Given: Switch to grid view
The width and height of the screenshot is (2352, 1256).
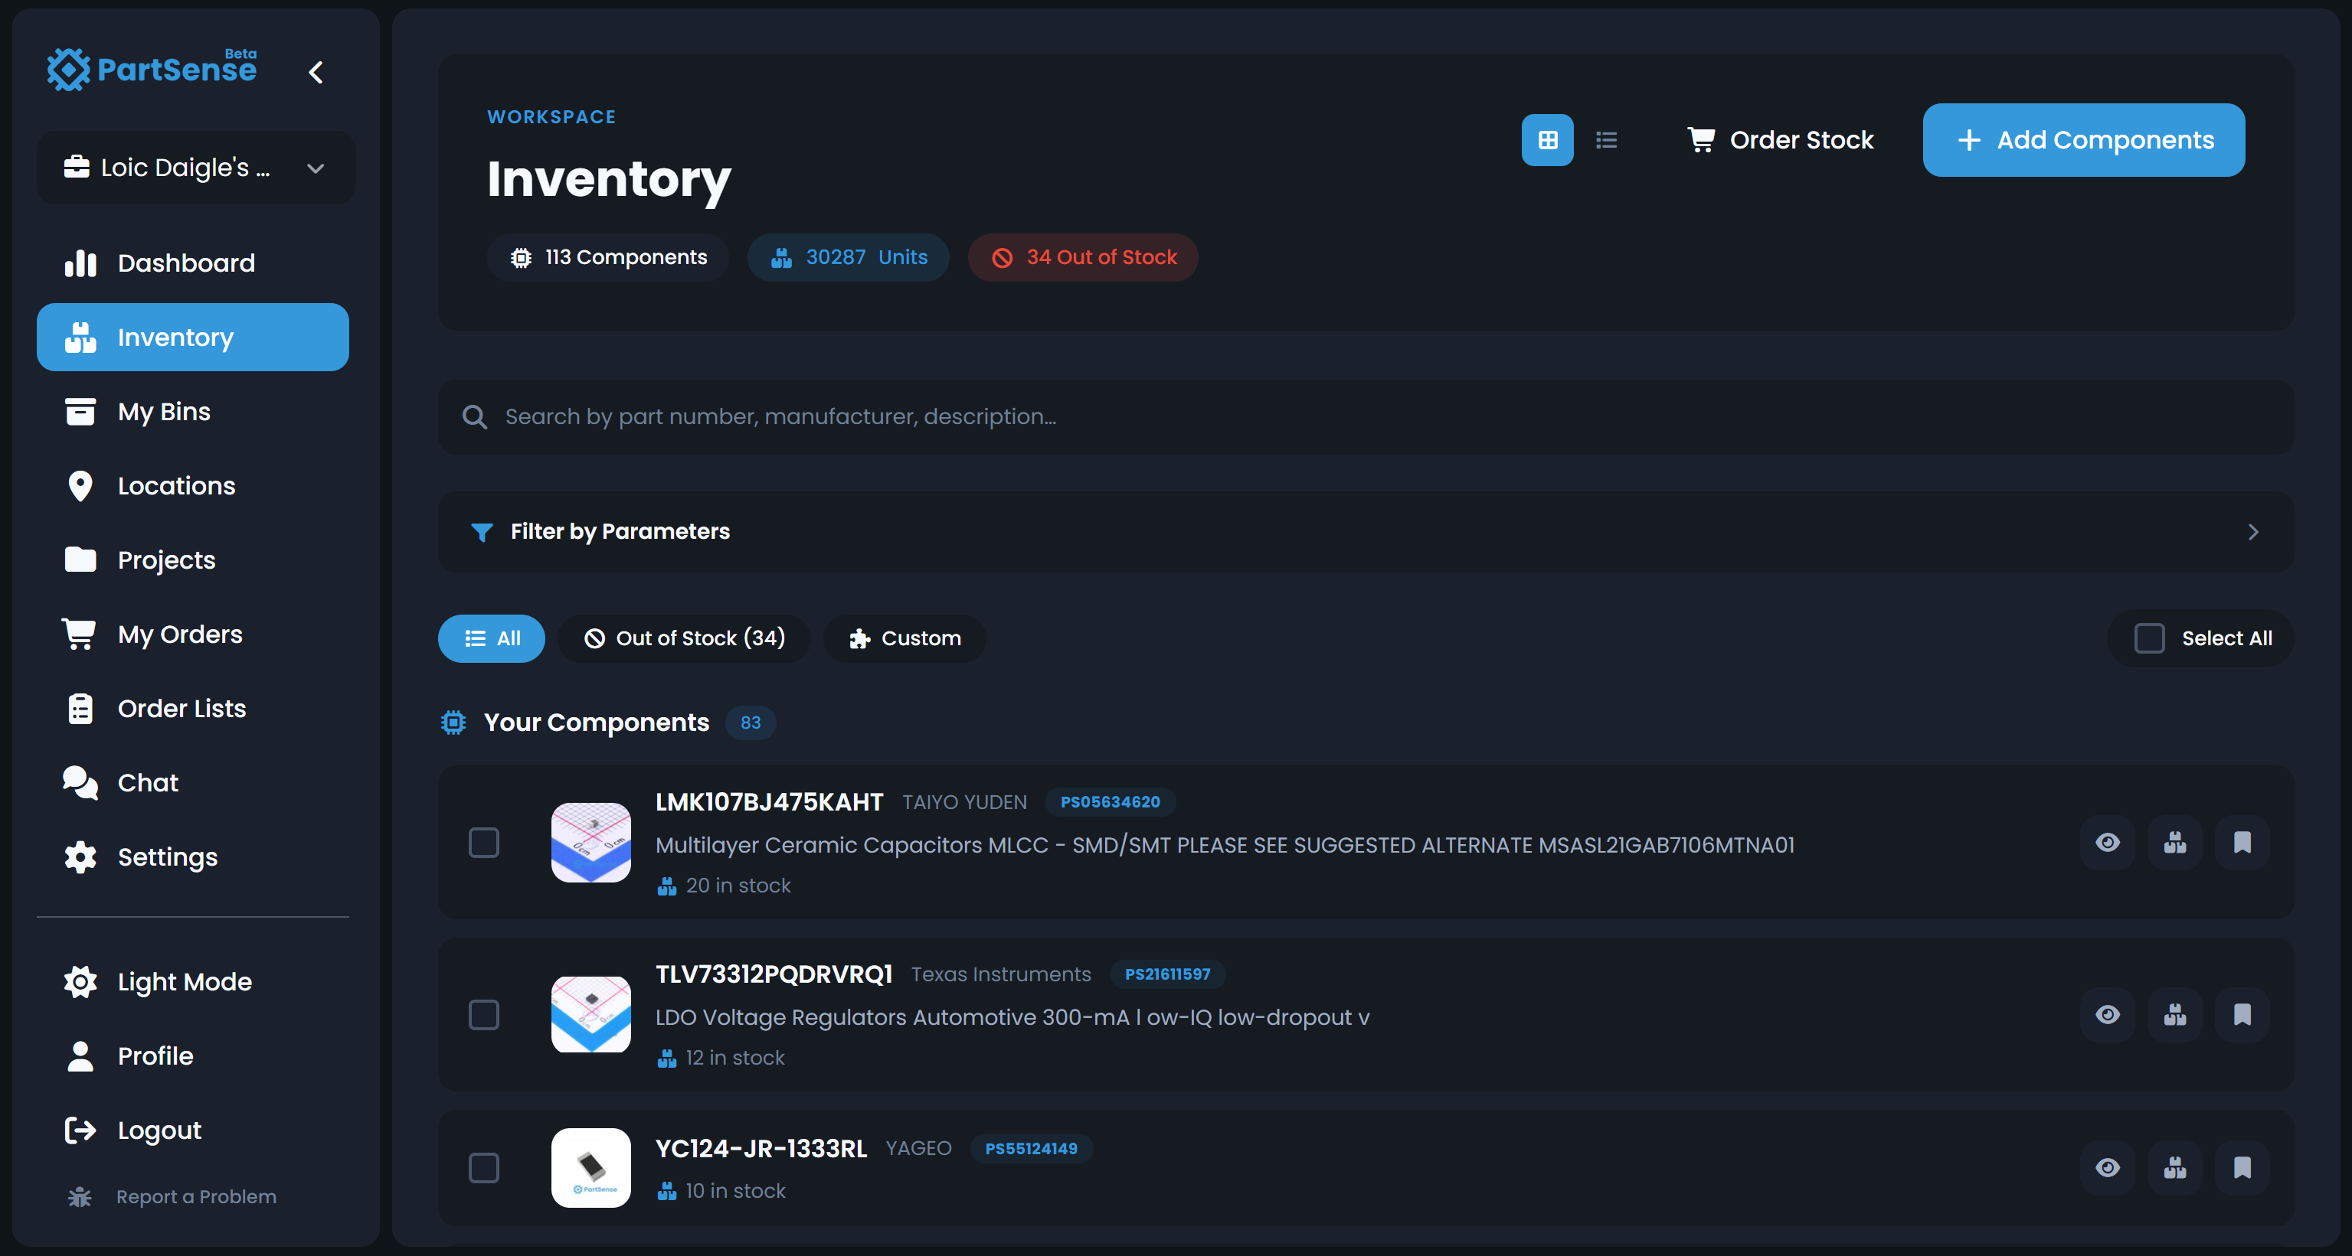Looking at the screenshot, I should click(1547, 139).
